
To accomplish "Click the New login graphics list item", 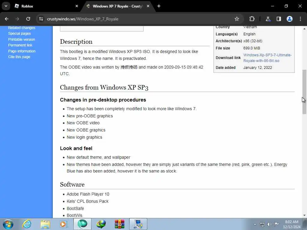I will point(84,137).
